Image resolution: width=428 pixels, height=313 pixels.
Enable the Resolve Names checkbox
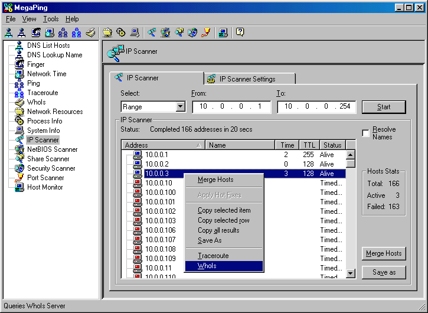pyautogui.click(x=365, y=133)
